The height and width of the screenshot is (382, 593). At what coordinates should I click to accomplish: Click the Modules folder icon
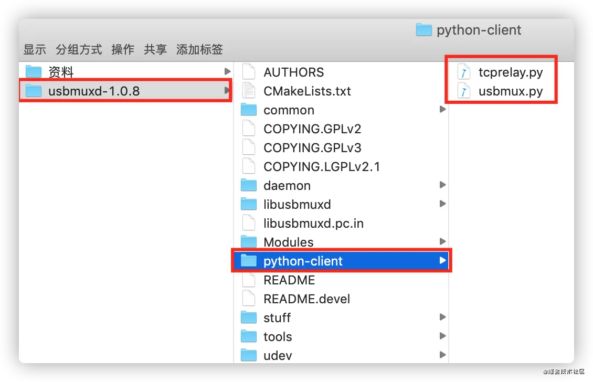click(248, 241)
